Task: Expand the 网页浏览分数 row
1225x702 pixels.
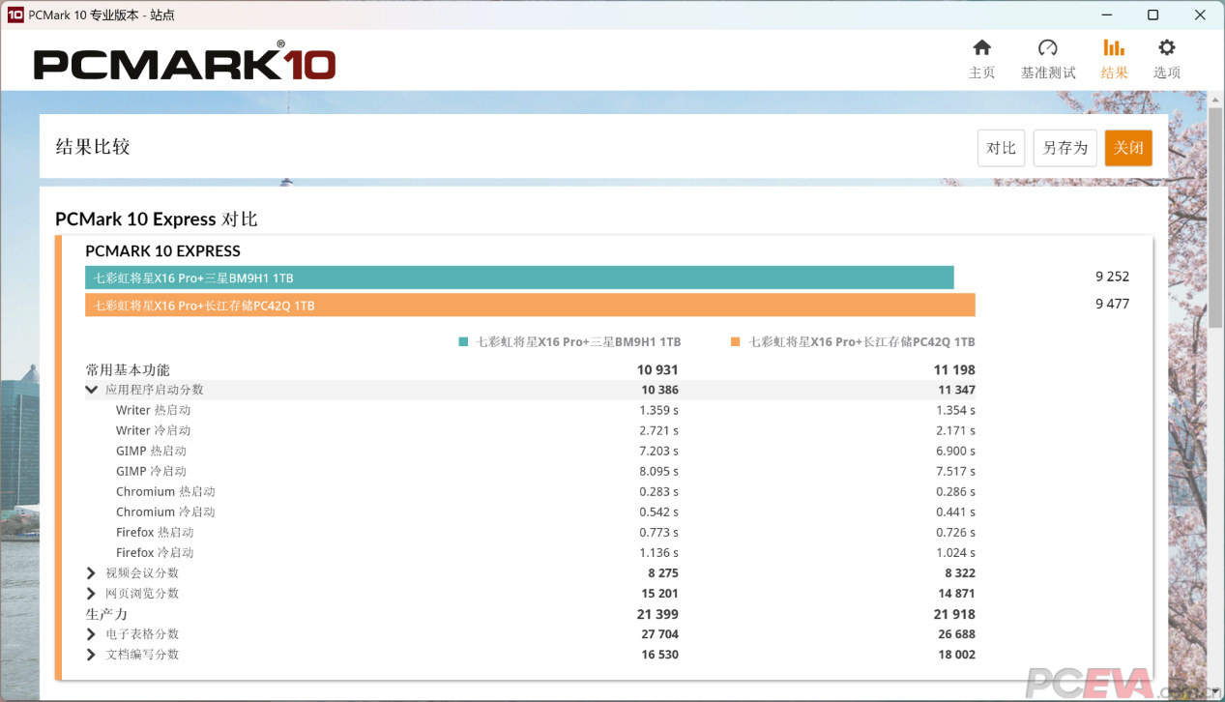Action: click(92, 594)
